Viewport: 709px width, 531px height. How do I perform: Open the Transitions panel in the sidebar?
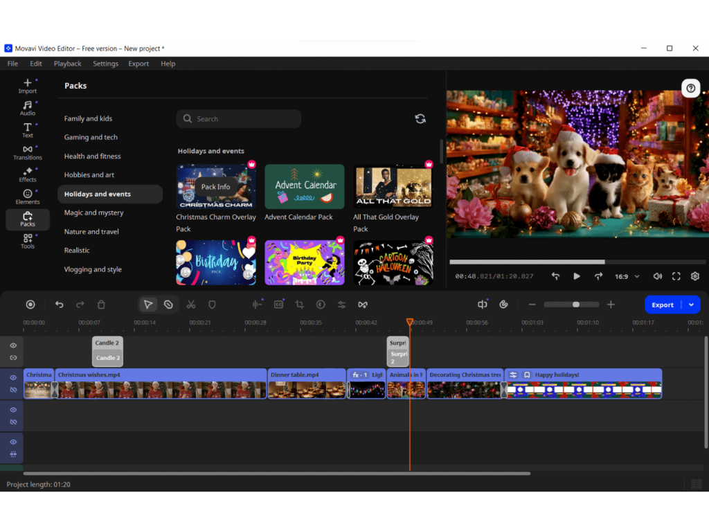pos(28,152)
